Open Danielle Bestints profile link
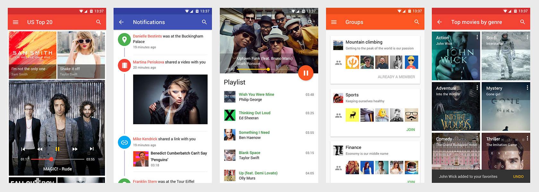 click(x=147, y=36)
